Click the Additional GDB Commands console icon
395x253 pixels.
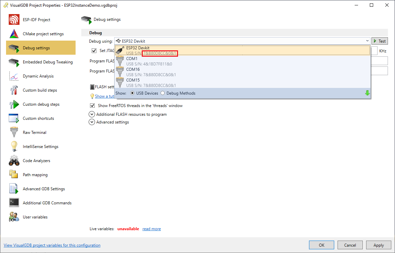click(x=14, y=203)
